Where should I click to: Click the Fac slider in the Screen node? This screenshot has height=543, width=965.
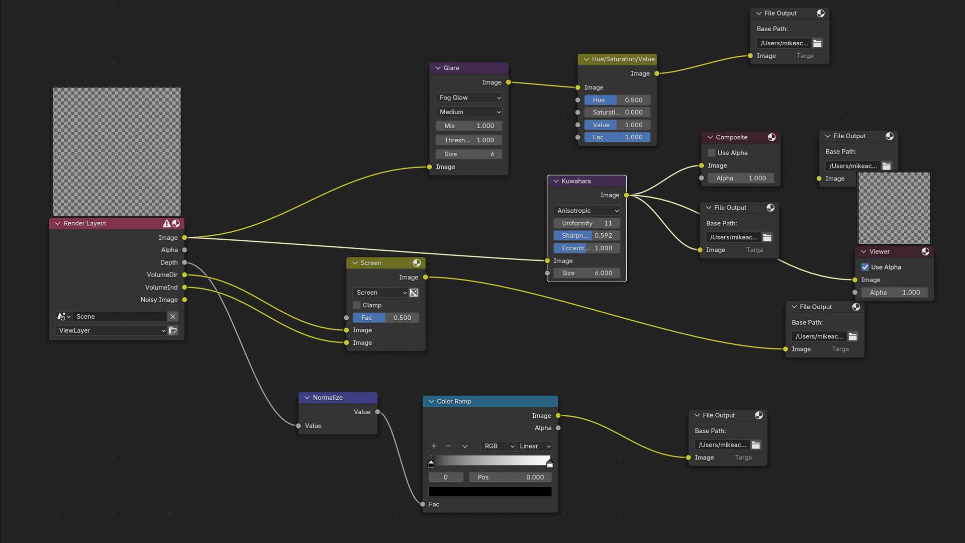tap(385, 318)
